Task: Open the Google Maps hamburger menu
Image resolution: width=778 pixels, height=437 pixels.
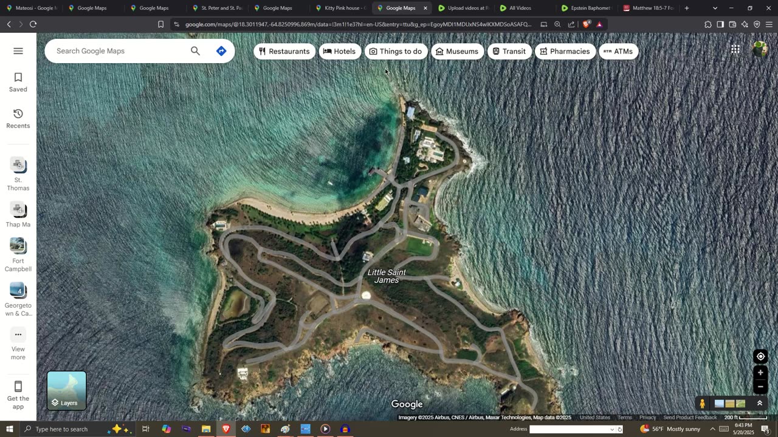Action: [x=18, y=51]
